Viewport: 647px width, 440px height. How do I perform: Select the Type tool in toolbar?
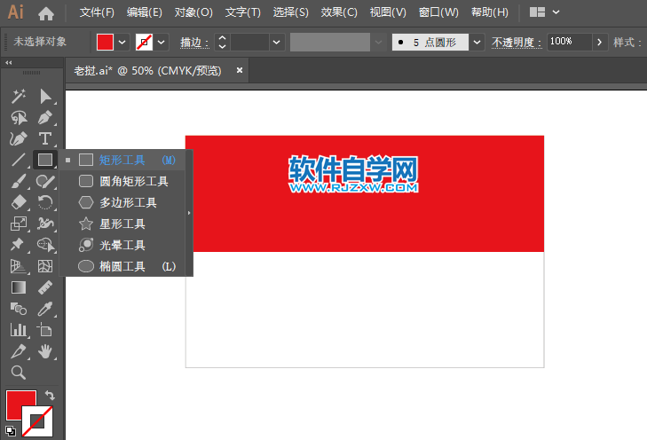tap(45, 138)
